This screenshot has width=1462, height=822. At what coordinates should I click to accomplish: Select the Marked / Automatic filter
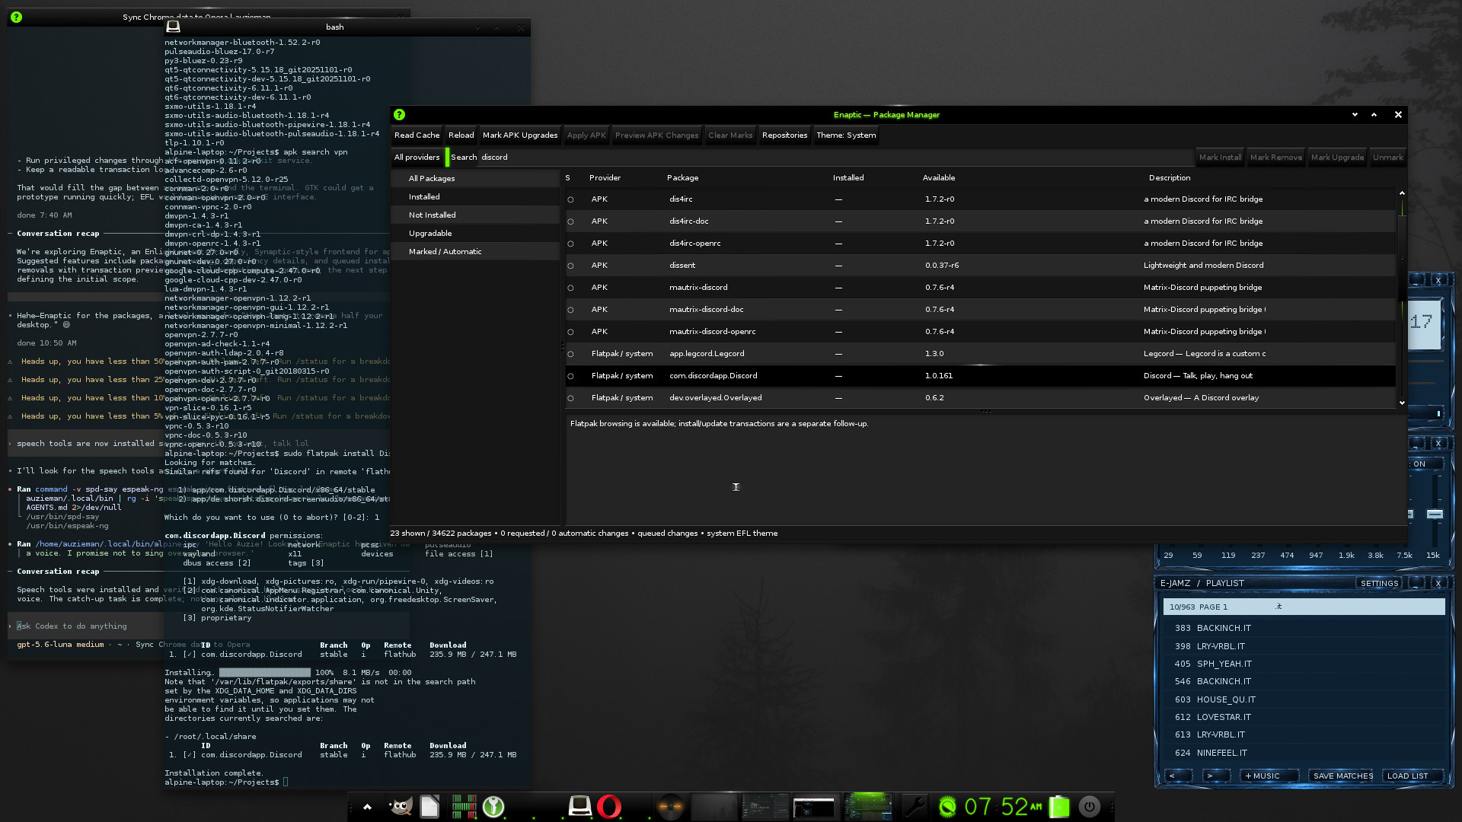[476, 252]
